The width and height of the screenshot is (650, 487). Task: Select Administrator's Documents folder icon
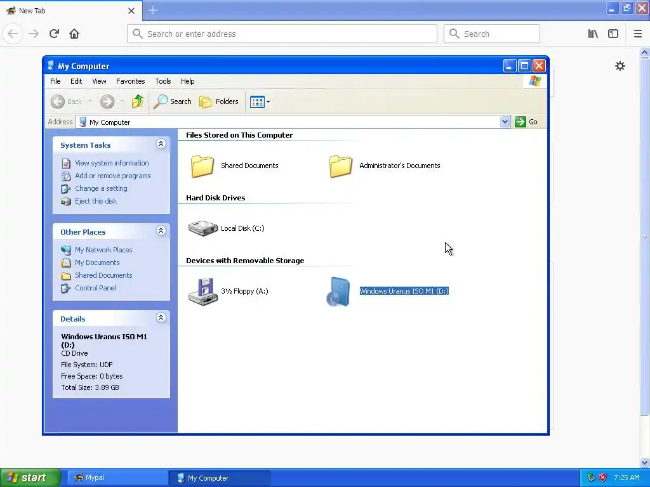coord(341,166)
